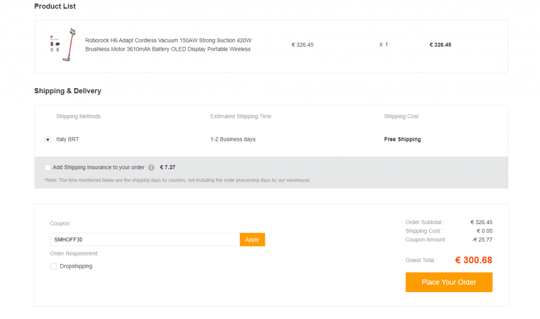Open the Roborock H6 Adapt product title
This screenshot has height=319, width=540.
click(x=168, y=45)
